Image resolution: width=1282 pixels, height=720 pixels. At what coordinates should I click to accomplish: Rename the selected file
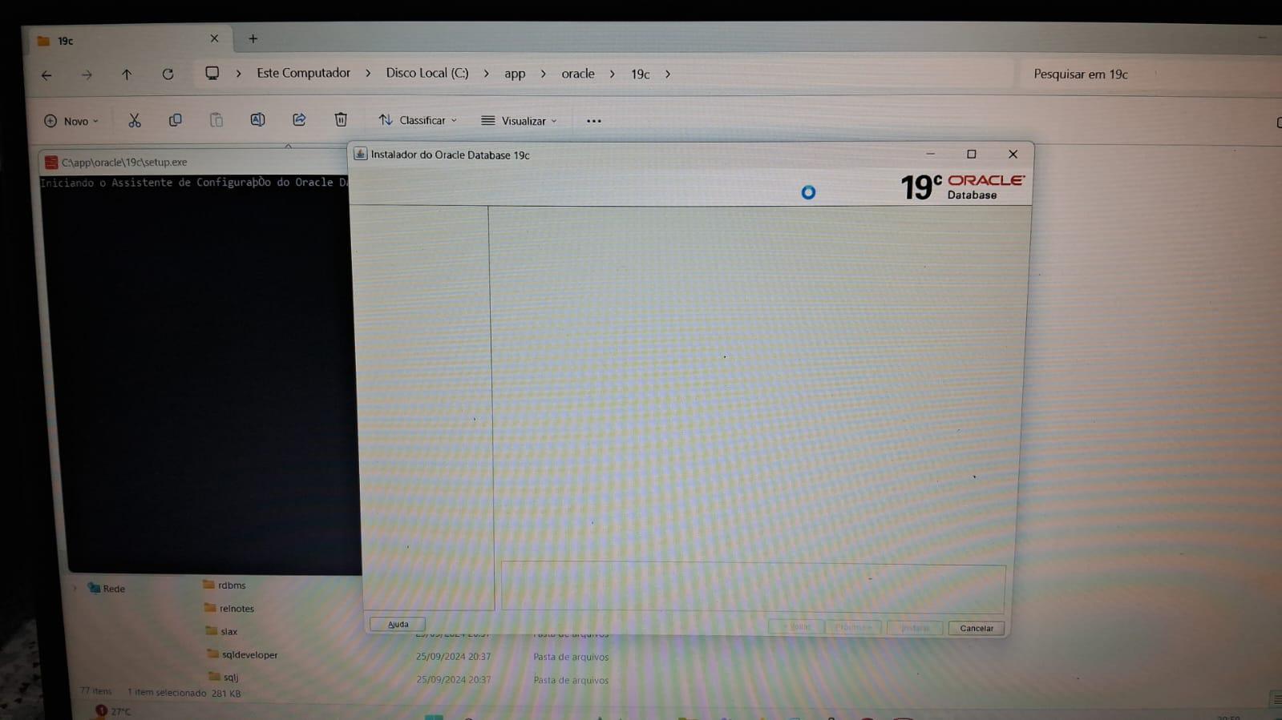pyautogui.click(x=257, y=120)
